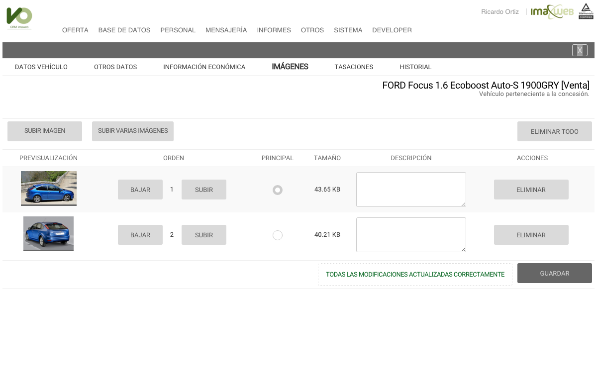597x391 pixels.
Task: Click the TAMAÑO column header
Action: pyautogui.click(x=327, y=158)
